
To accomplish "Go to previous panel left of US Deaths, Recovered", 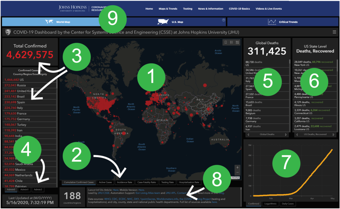I will coord(297,135).
